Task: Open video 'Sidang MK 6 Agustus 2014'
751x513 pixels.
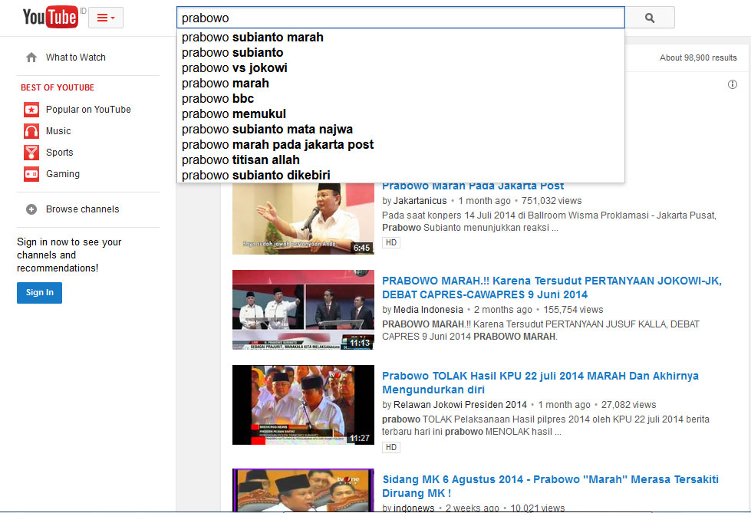Action: point(550,486)
